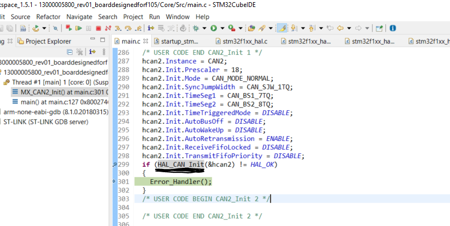Click the Build project icon
The image size is (450, 226).
coord(36,28)
